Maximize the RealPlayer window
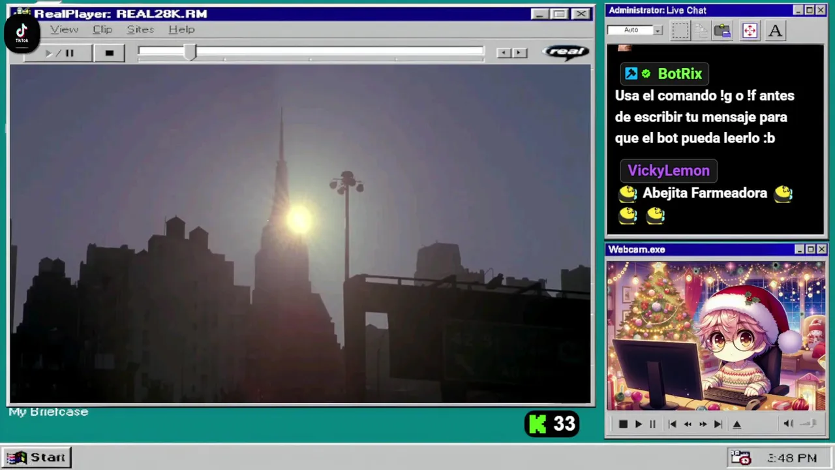The width and height of the screenshot is (835, 470). [x=560, y=14]
